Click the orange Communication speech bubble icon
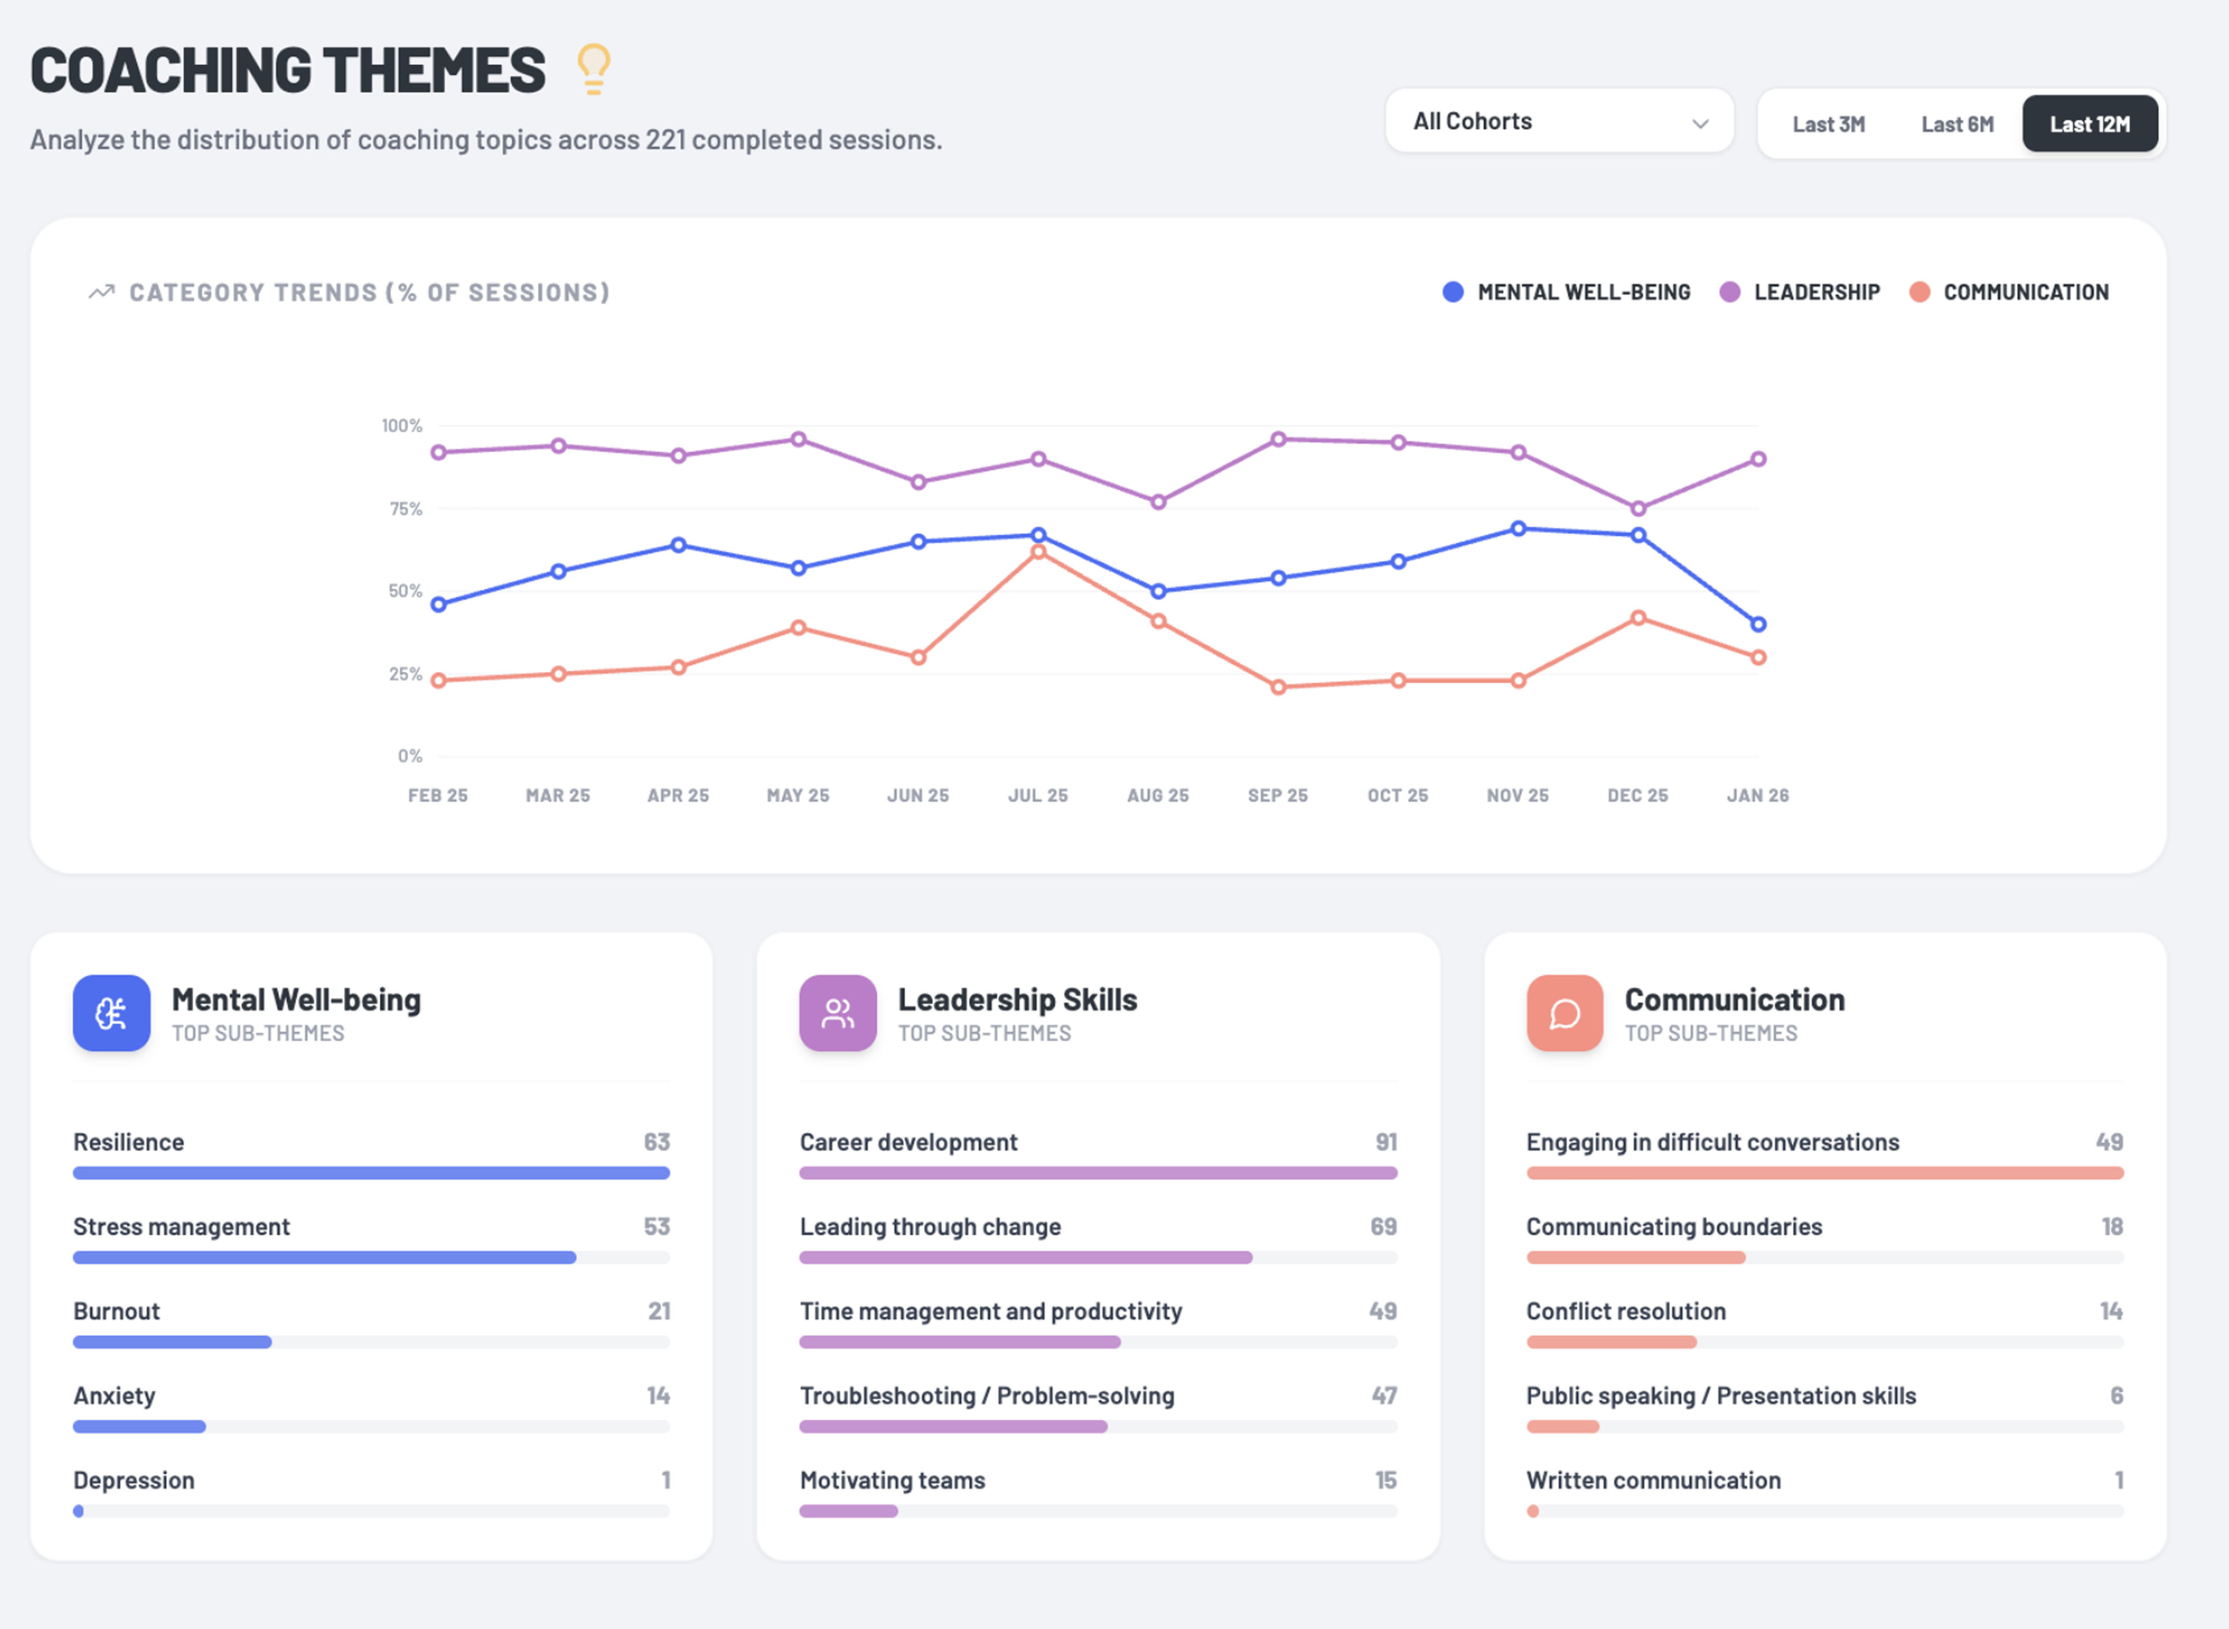This screenshot has width=2229, height=1629. point(1564,1013)
